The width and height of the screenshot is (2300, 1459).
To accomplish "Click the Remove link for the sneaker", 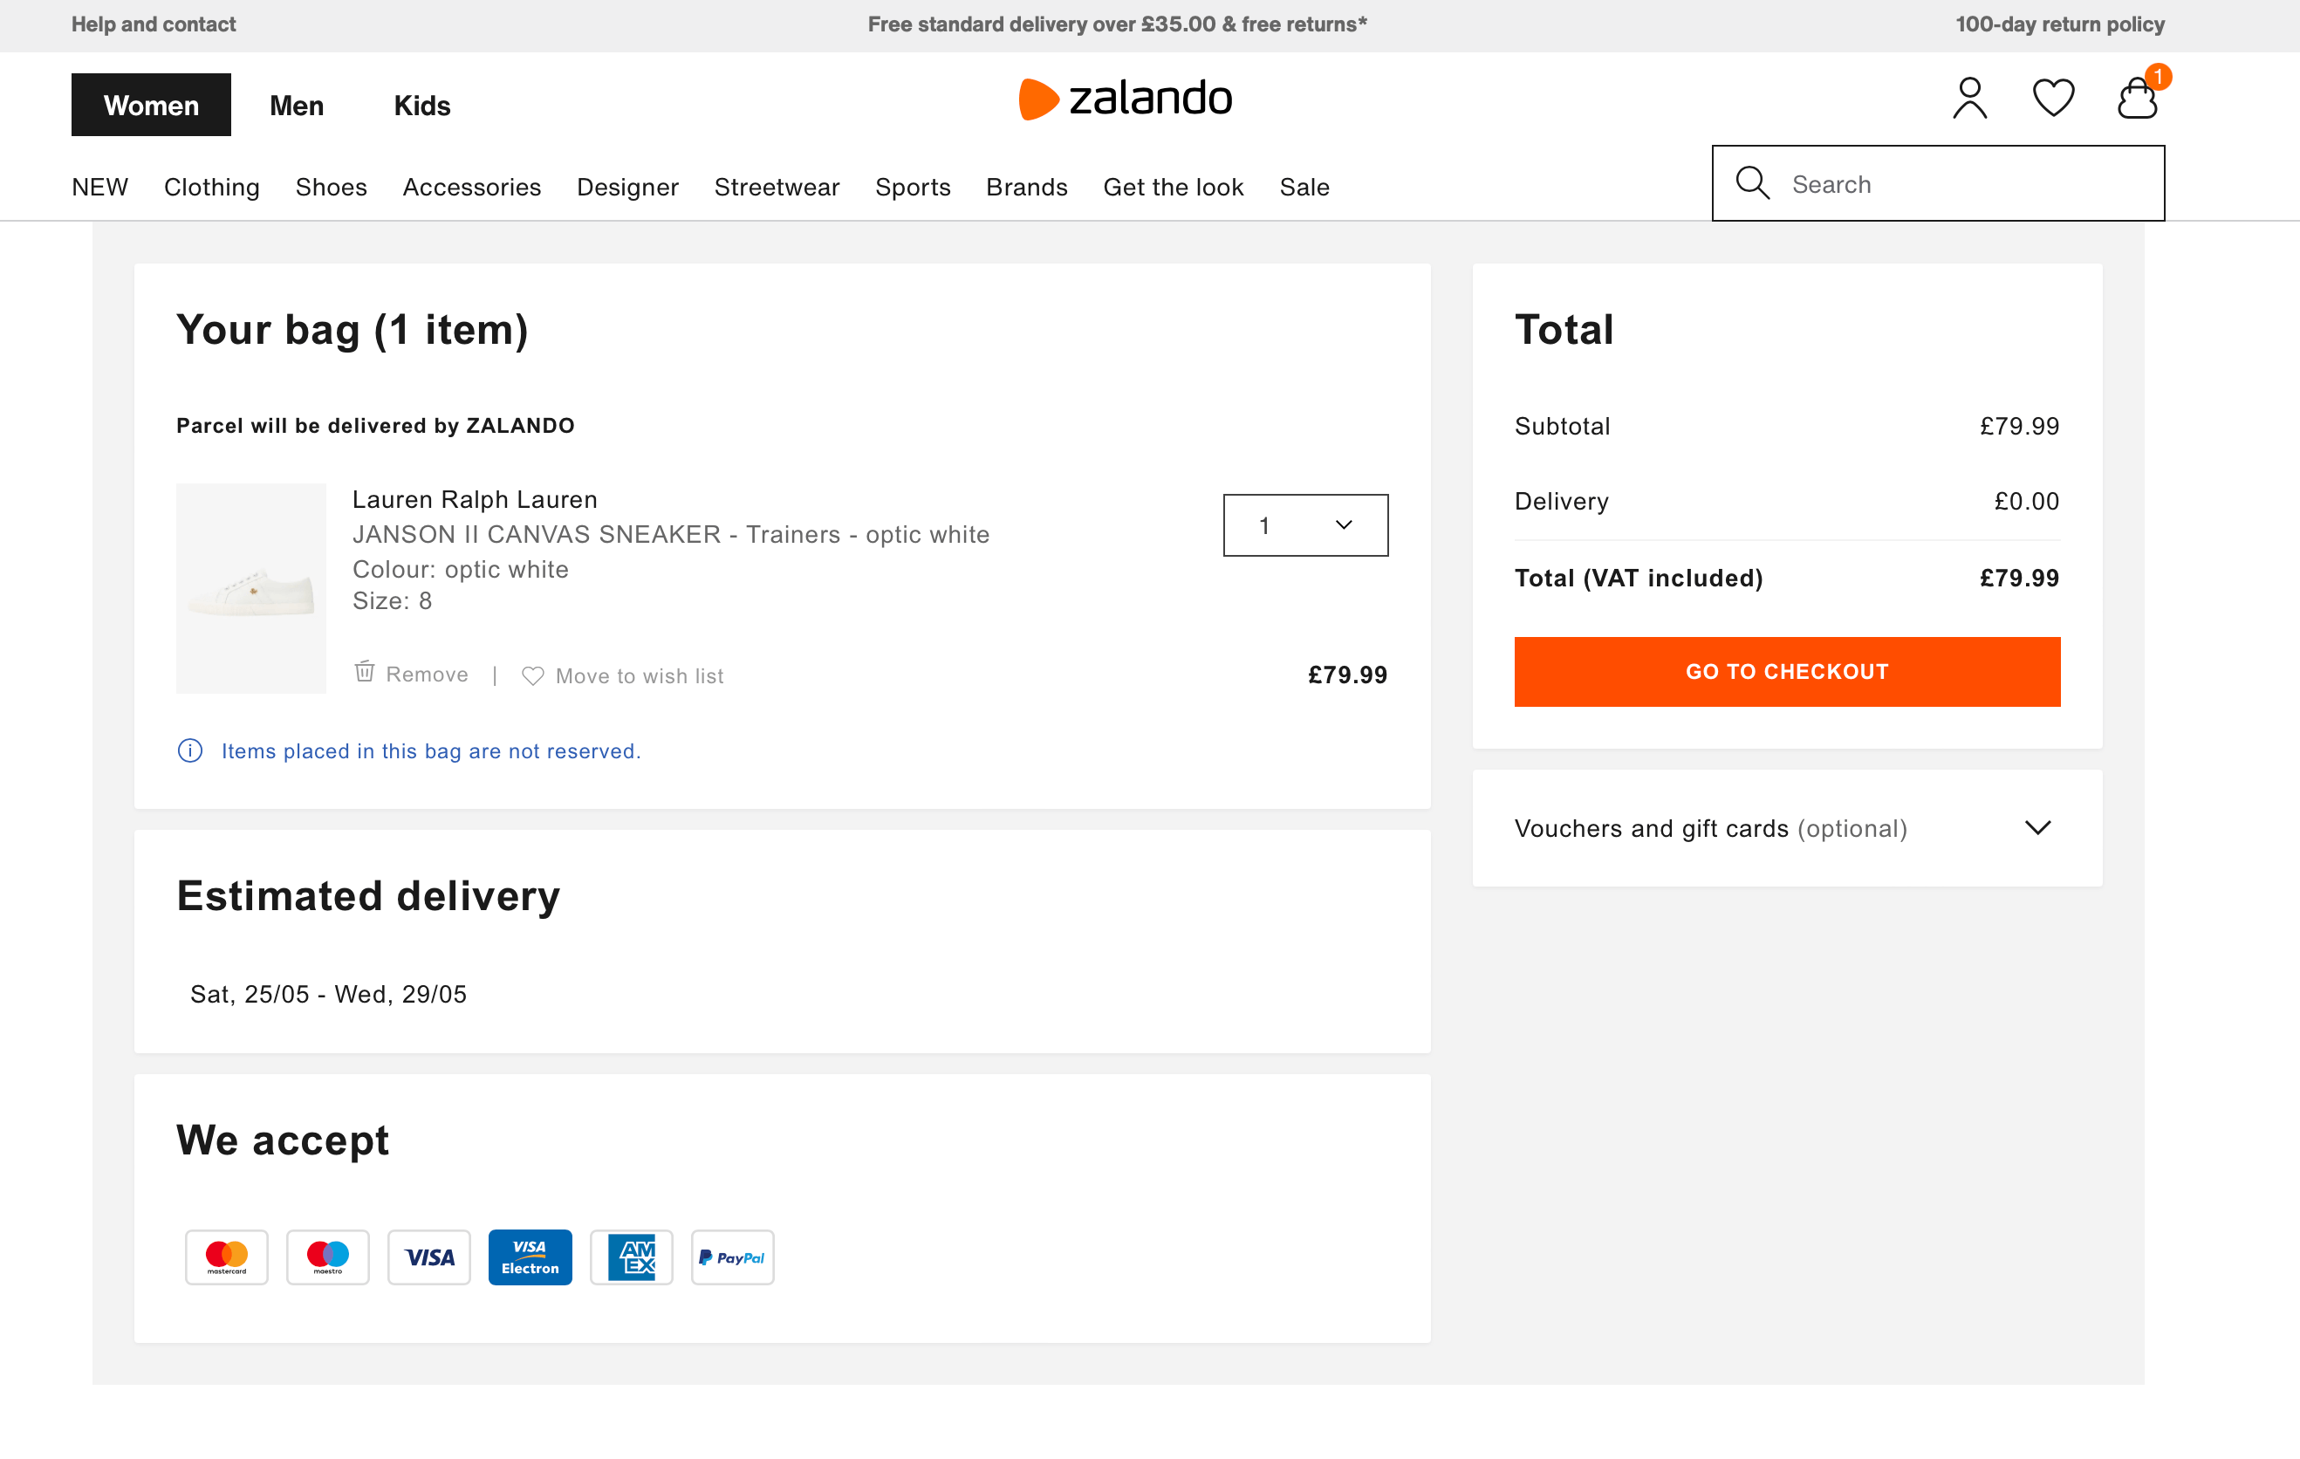I will [x=427, y=675].
